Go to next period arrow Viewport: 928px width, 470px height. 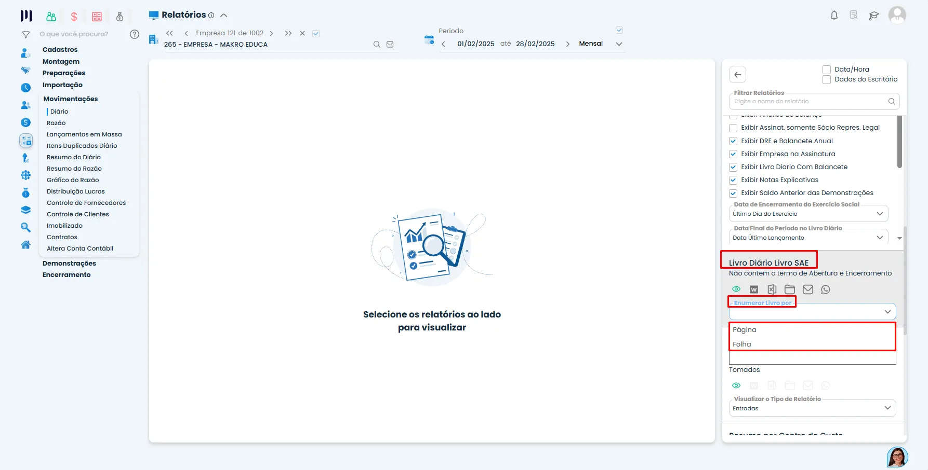pos(567,44)
